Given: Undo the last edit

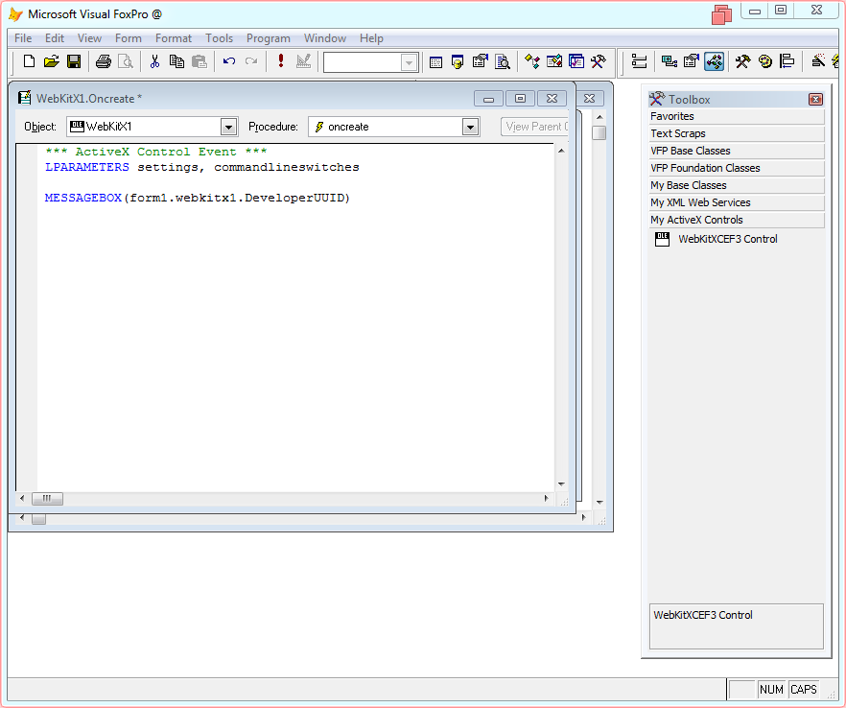Looking at the screenshot, I should 228,61.
